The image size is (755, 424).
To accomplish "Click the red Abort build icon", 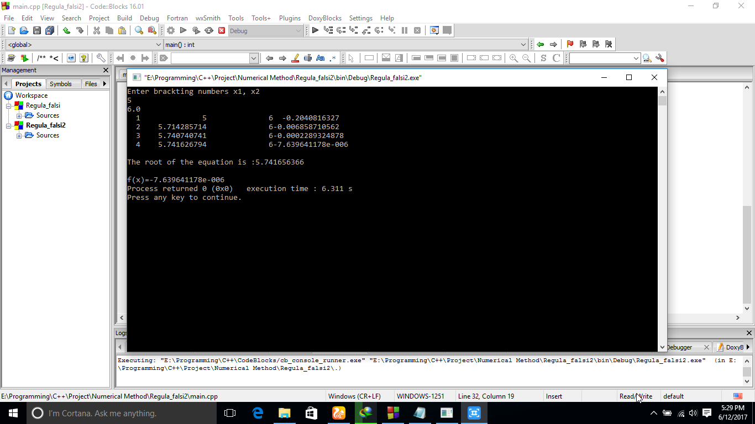I will tap(222, 31).
